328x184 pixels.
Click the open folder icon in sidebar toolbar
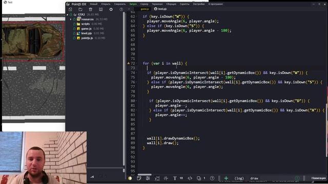(x=80, y=9)
